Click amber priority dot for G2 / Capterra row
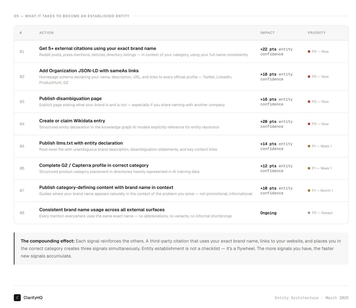356x308 pixels. pos(309,168)
